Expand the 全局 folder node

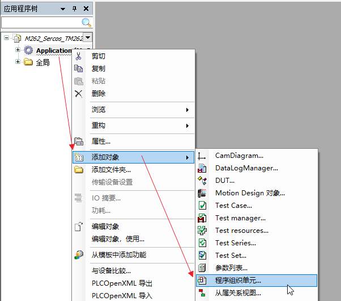18,62
